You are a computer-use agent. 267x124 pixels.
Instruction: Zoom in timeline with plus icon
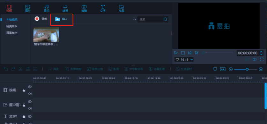261,69
